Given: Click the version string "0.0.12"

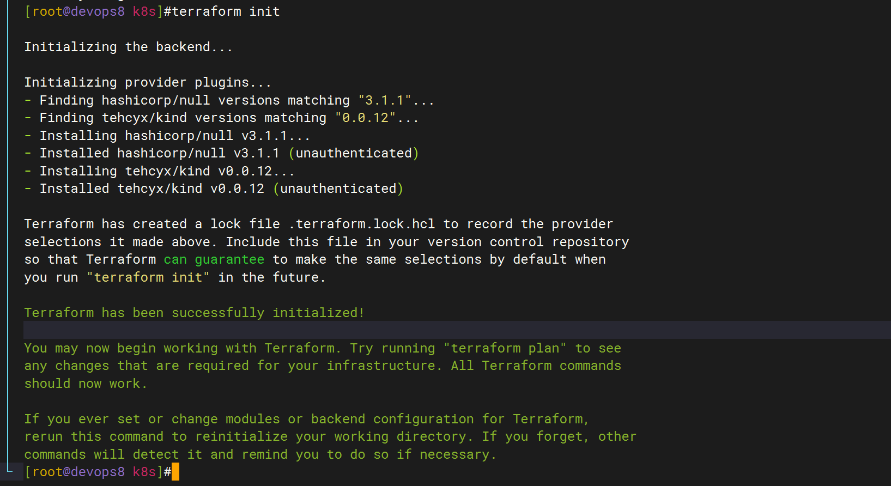Looking at the screenshot, I should (x=366, y=118).
